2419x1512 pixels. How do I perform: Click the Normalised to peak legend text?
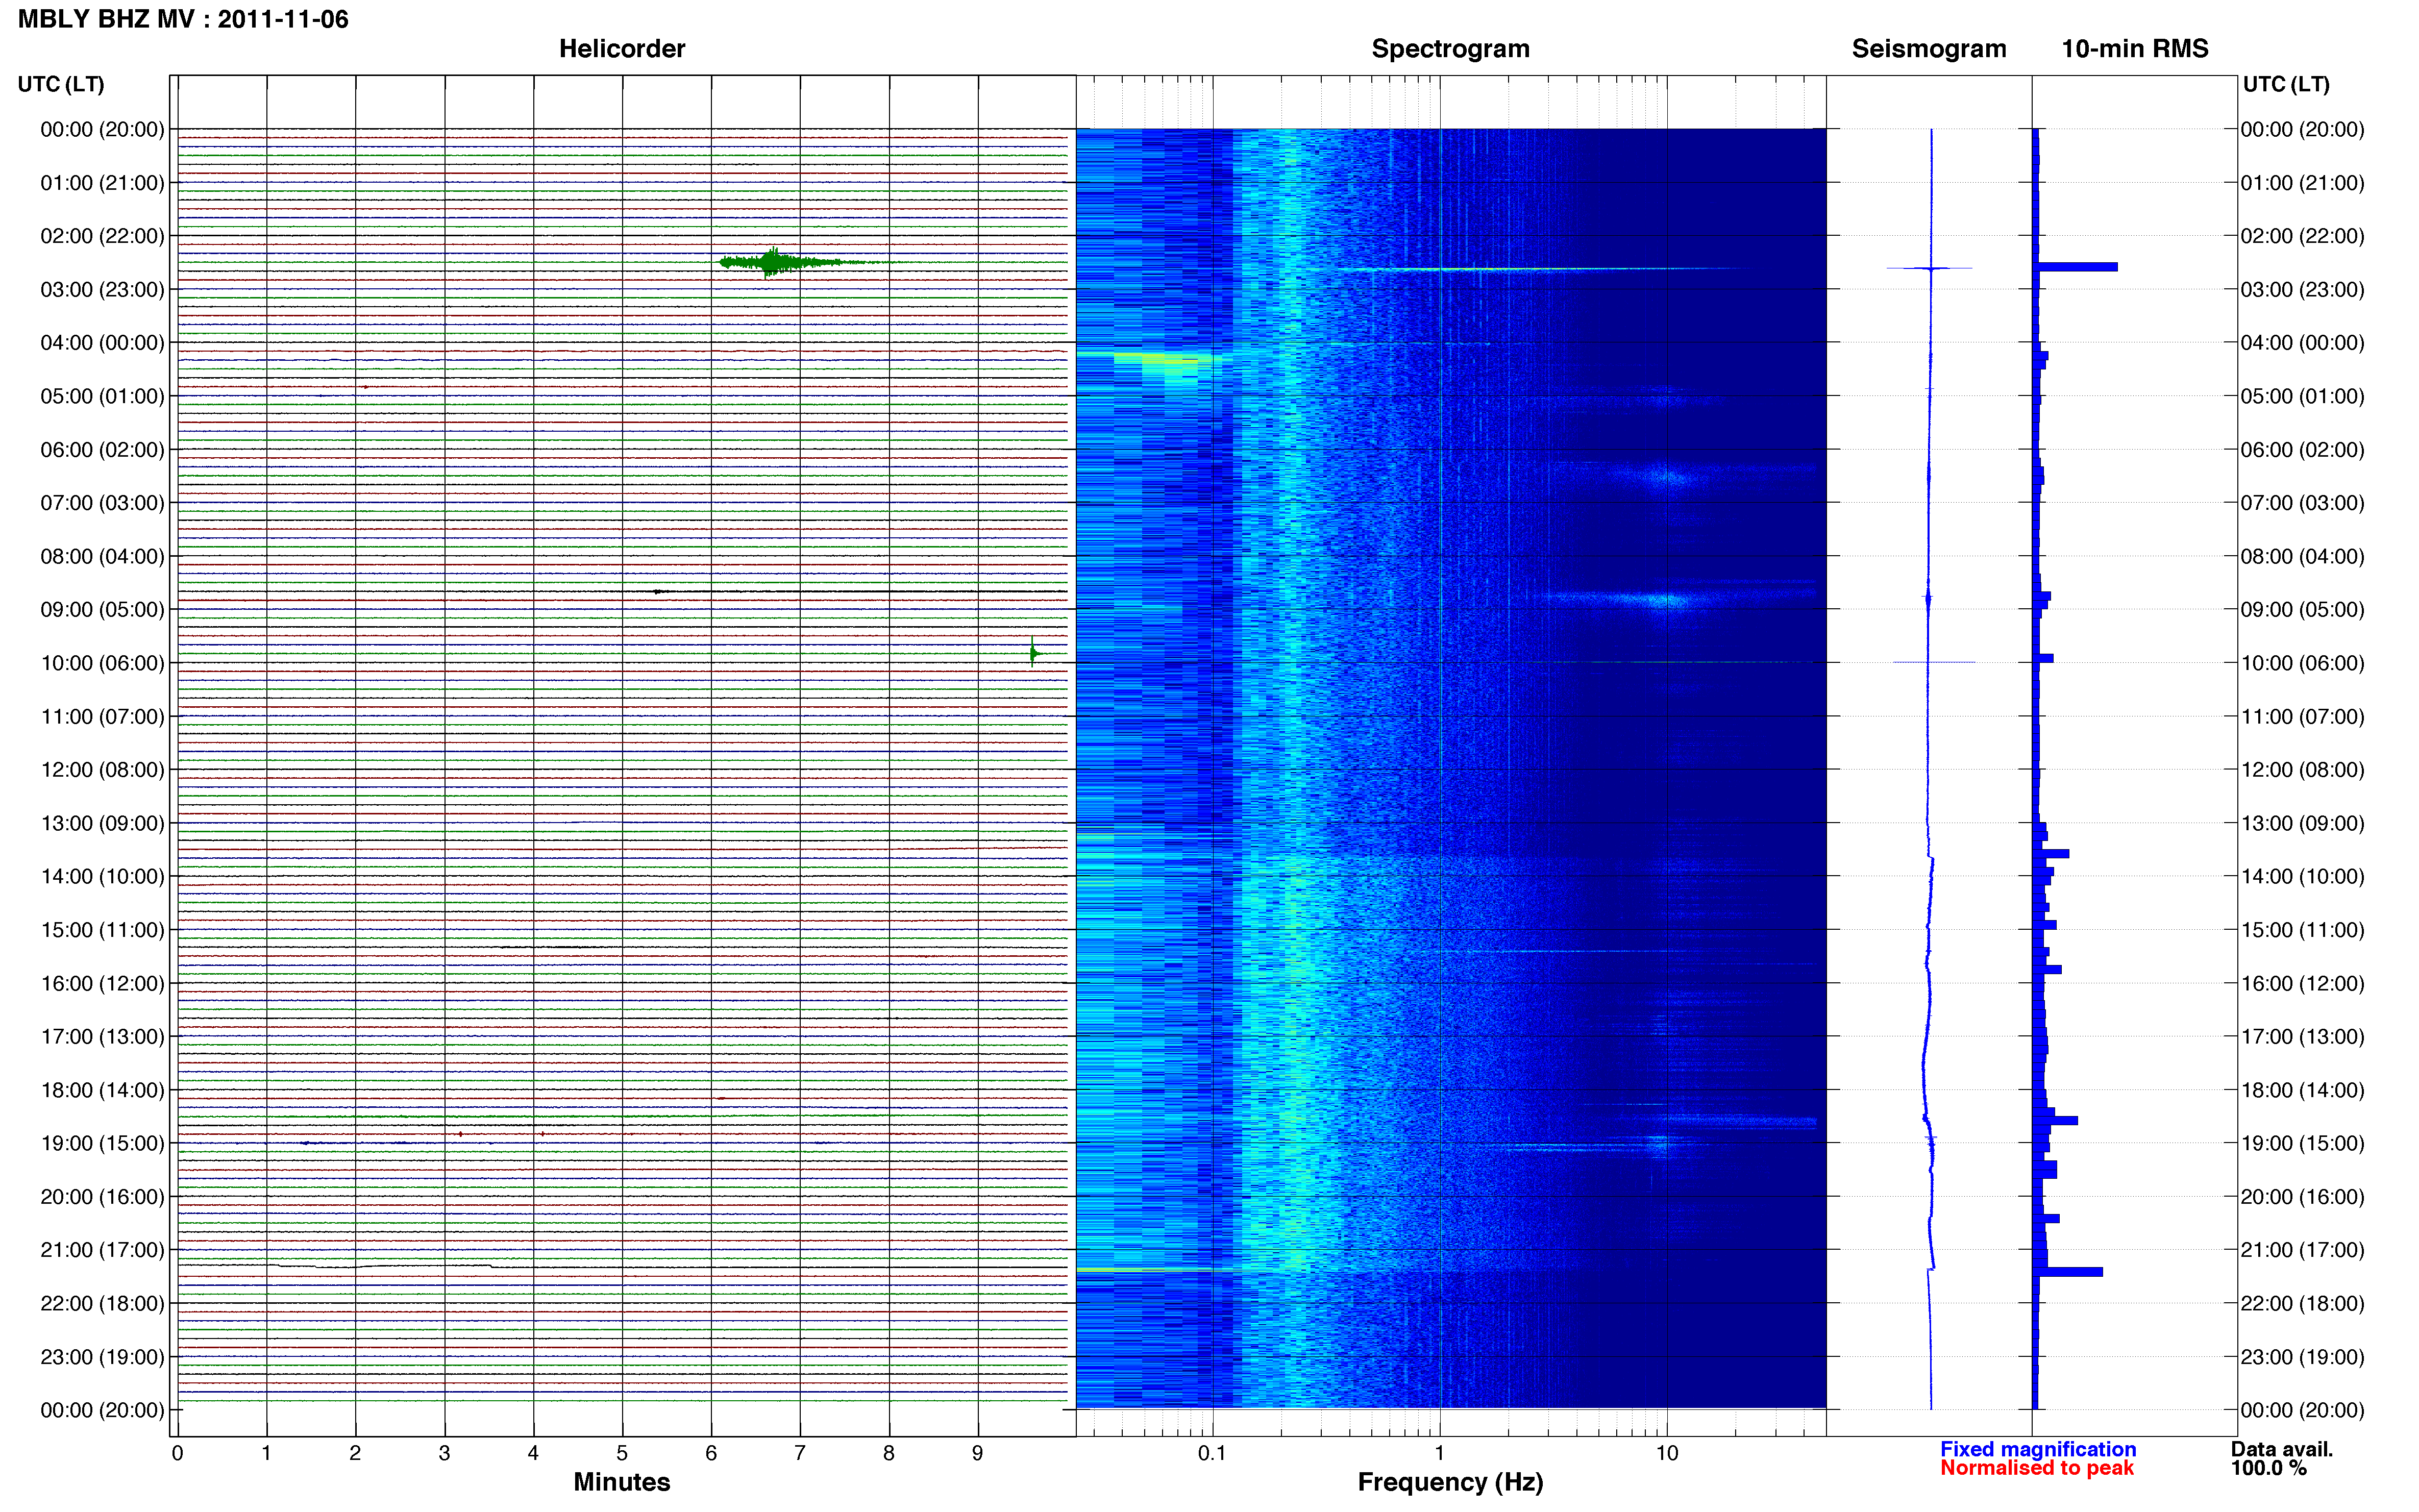(2036, 1468)
